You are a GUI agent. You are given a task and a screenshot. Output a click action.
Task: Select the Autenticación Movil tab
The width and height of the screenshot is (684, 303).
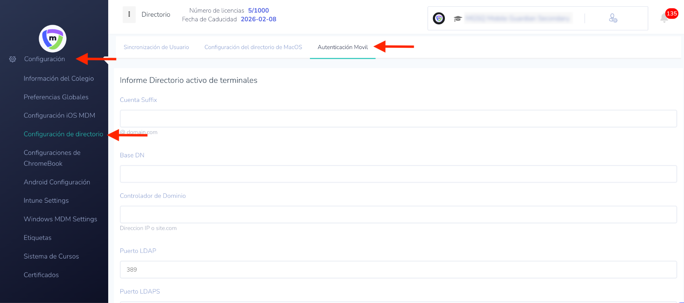coord(343,47)
